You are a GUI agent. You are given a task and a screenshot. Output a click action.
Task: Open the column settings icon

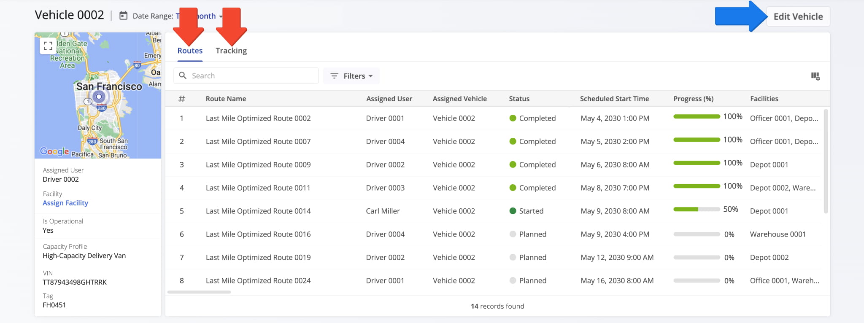pyautogui.click(x=815, y=76)
